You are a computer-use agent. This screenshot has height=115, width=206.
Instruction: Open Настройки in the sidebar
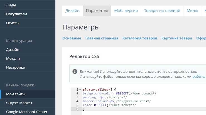[16, 67]
